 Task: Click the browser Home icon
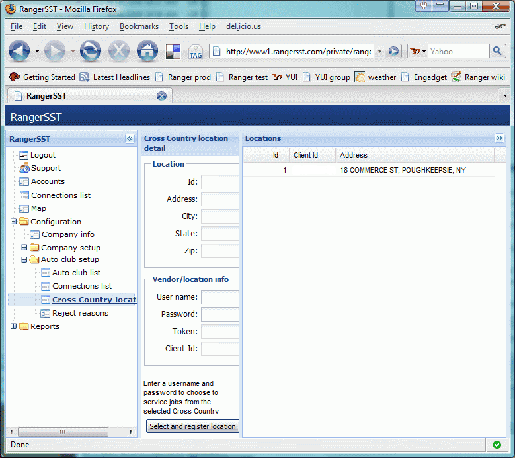(x=147, y=51)
